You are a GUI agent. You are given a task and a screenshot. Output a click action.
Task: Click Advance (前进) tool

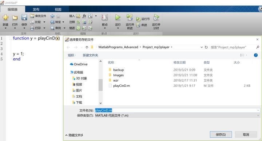[142, 25]
